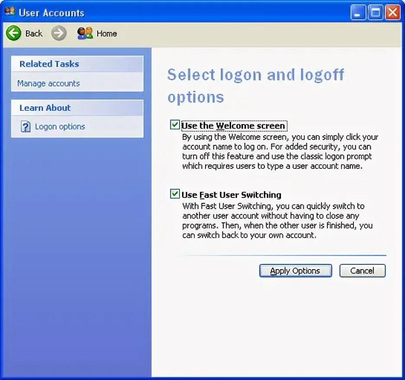Click the Back text label
This screenshot has height=380, width=405.
pos(35,33)
